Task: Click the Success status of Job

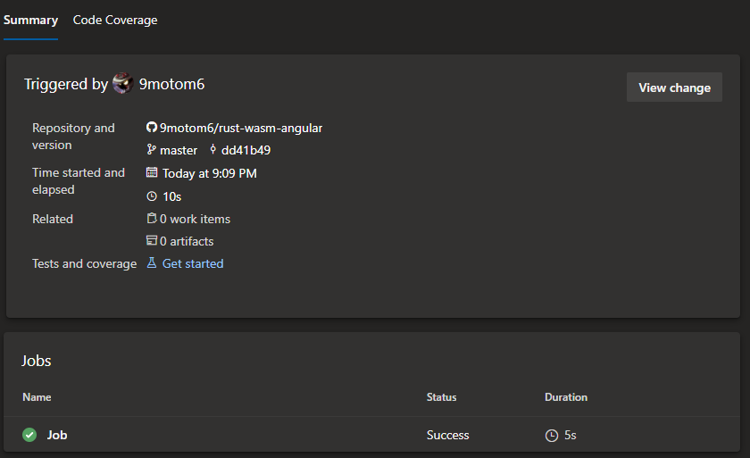Action: point(447,435)
